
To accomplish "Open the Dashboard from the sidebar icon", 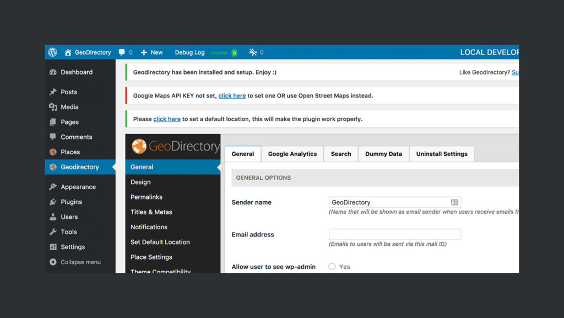I will (53, 72).
